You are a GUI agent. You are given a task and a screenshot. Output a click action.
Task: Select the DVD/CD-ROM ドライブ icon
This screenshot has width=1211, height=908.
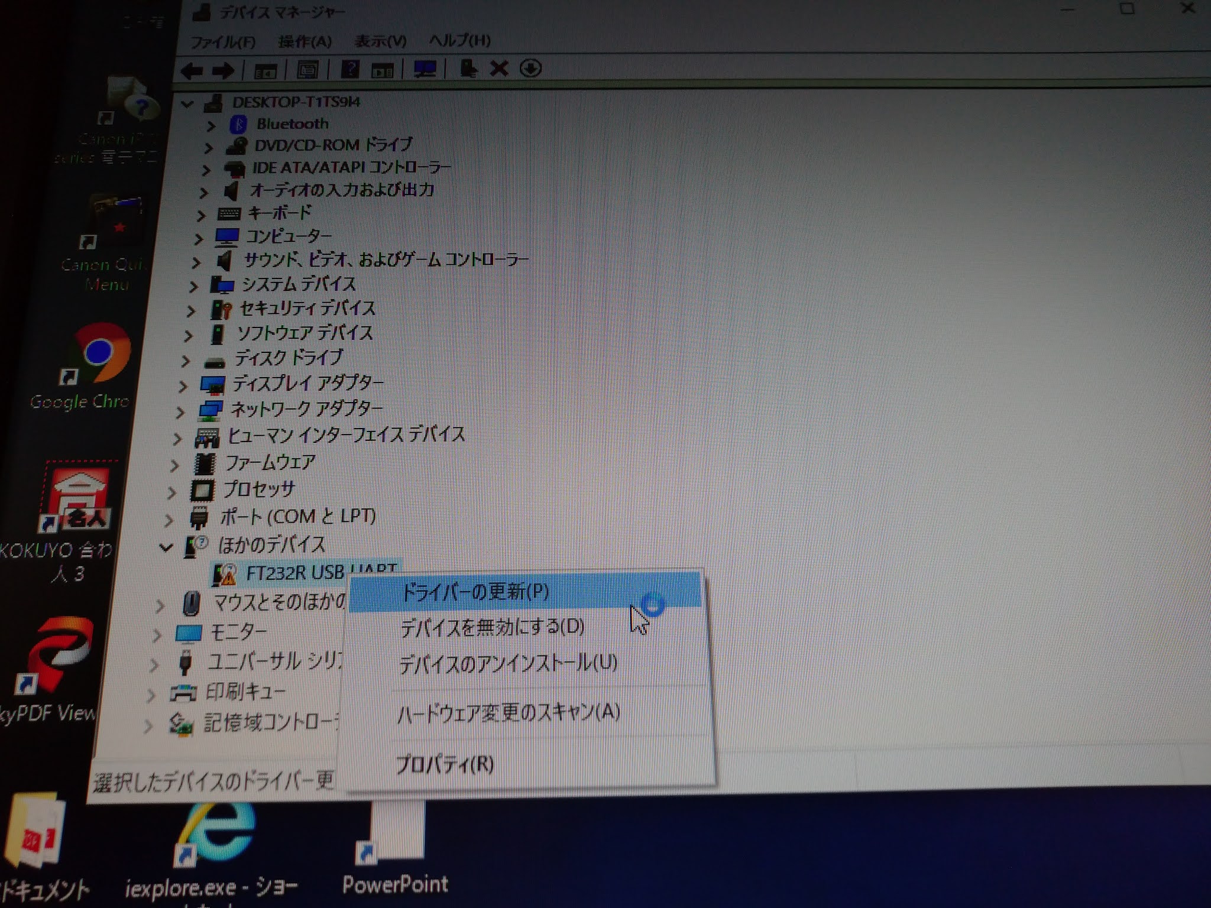pos(237,145)
